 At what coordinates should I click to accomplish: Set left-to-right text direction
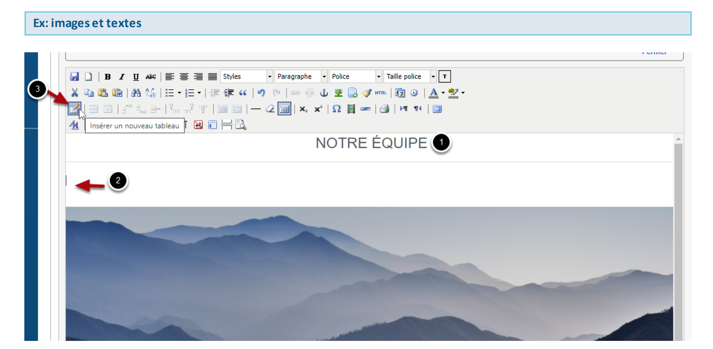point(403,109)
